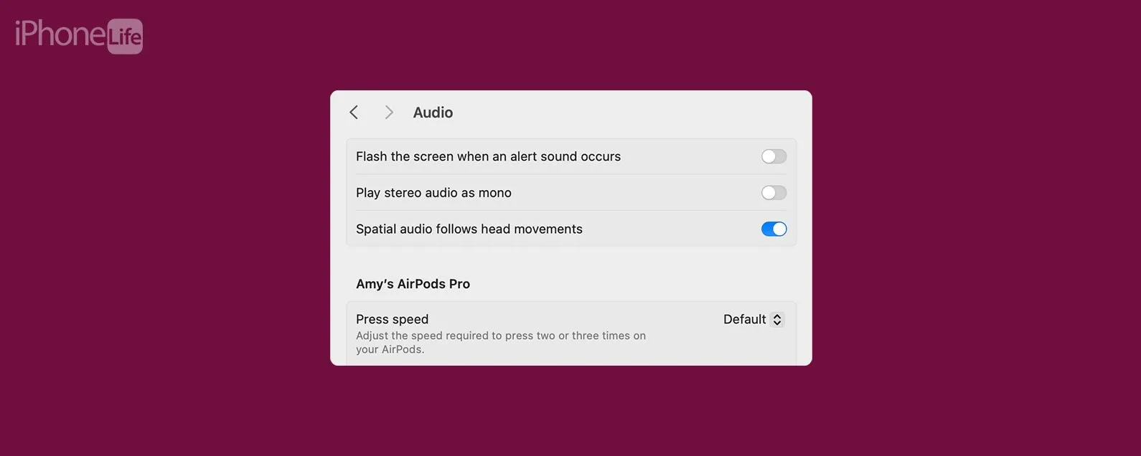The image size is (1141, 456).
Task: Open the Press speed Default dropdown
Action: (x=753, y=320)
